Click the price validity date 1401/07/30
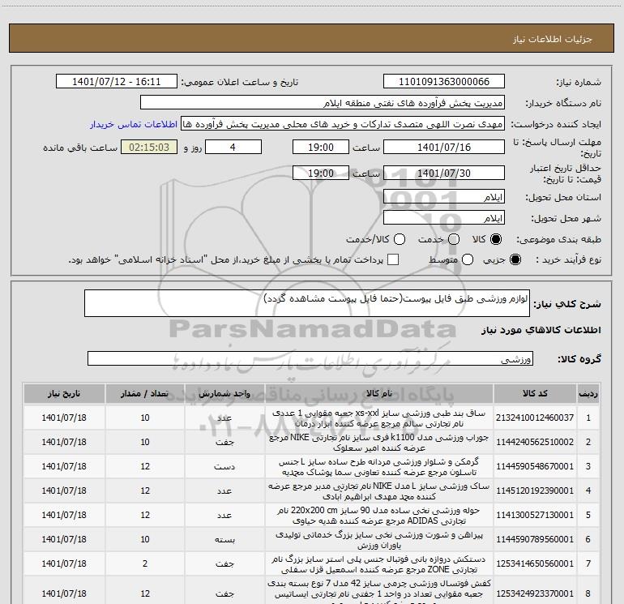The width and height of the screenshot is (624, 604). click(443, 173)
